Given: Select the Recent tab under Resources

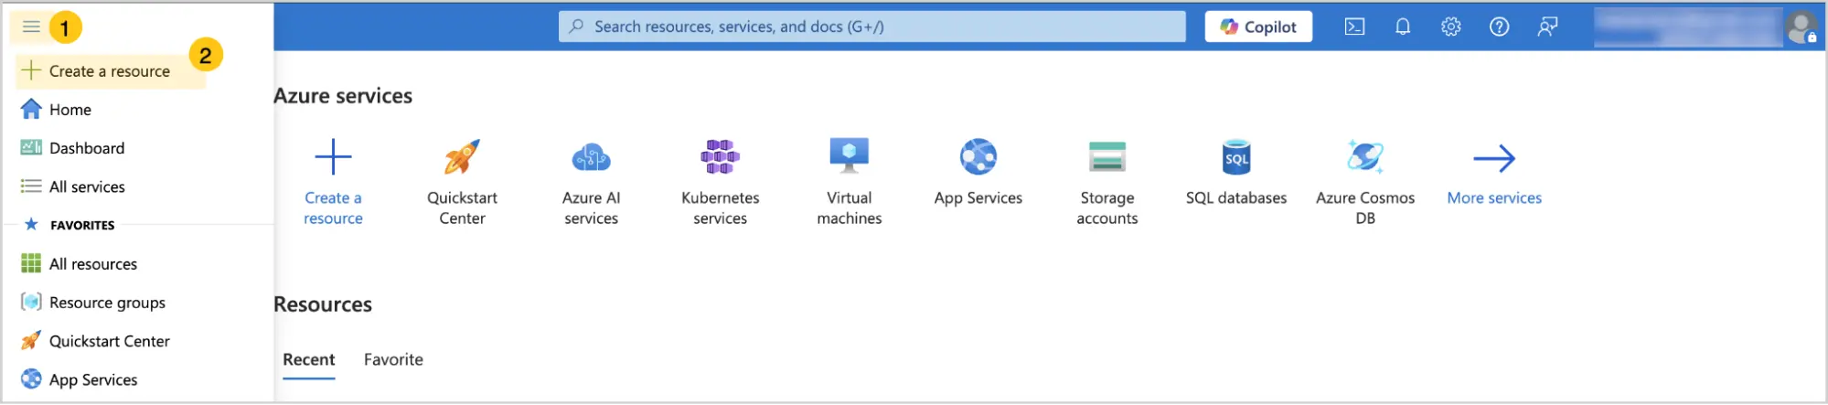Looking at the screenshot, I should [309, 360].
